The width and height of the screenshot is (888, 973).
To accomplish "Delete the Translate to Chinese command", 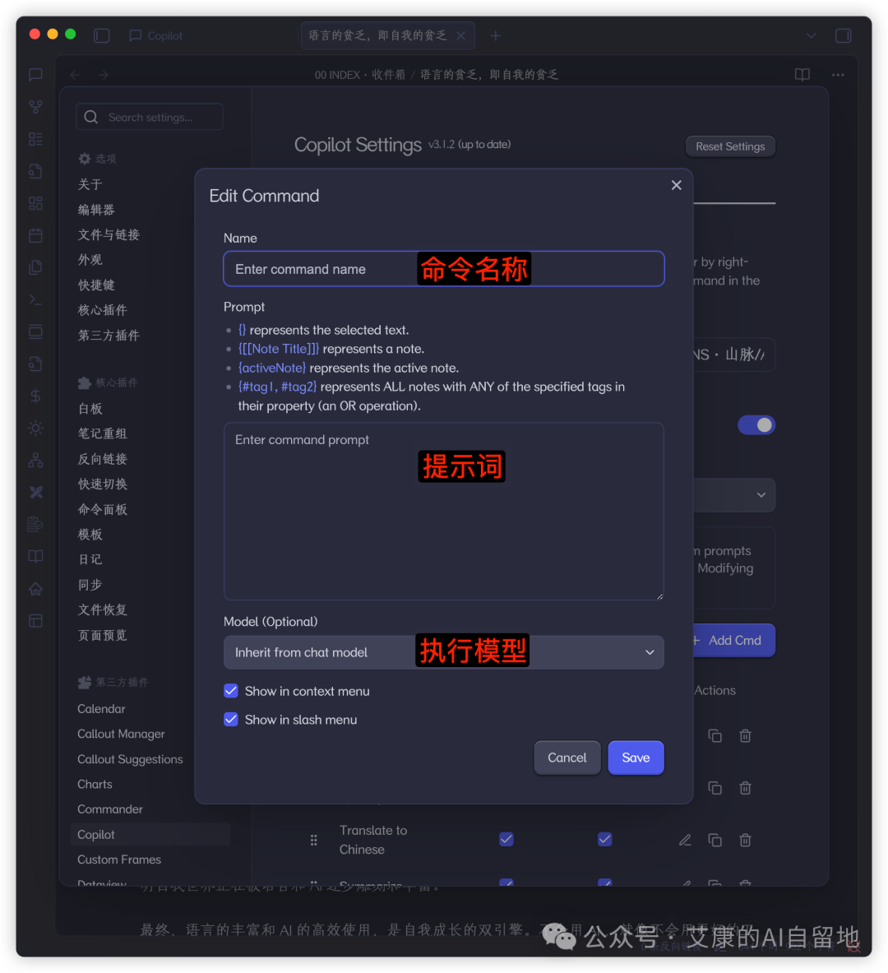I will [x=745, y=841].
